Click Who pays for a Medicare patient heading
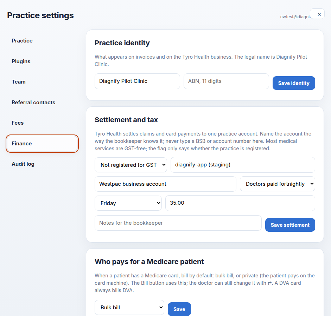331x316 pixels. pyautogui.click(x=149, y=262)
